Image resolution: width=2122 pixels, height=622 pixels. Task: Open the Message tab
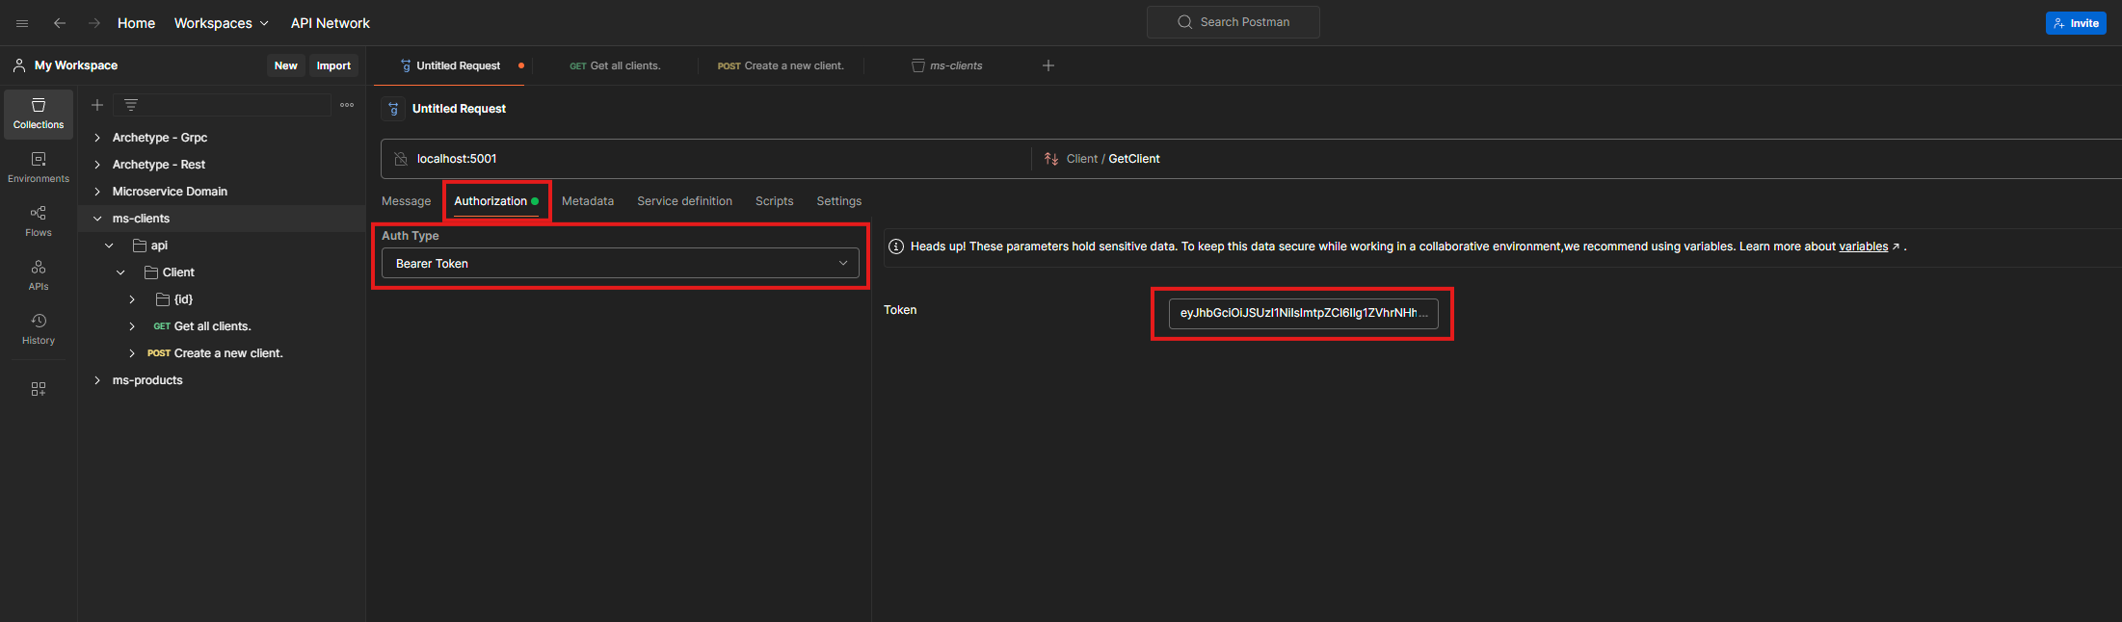pyautogui.click(x=406, y=201)
